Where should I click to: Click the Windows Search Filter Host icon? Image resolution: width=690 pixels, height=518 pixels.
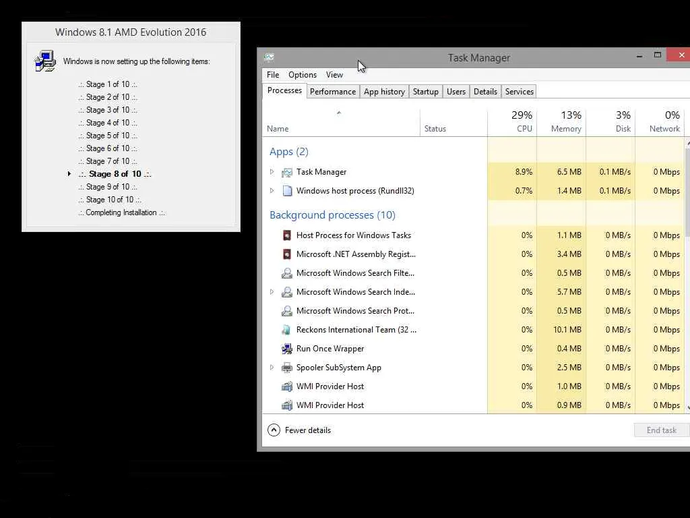(287, 273)
